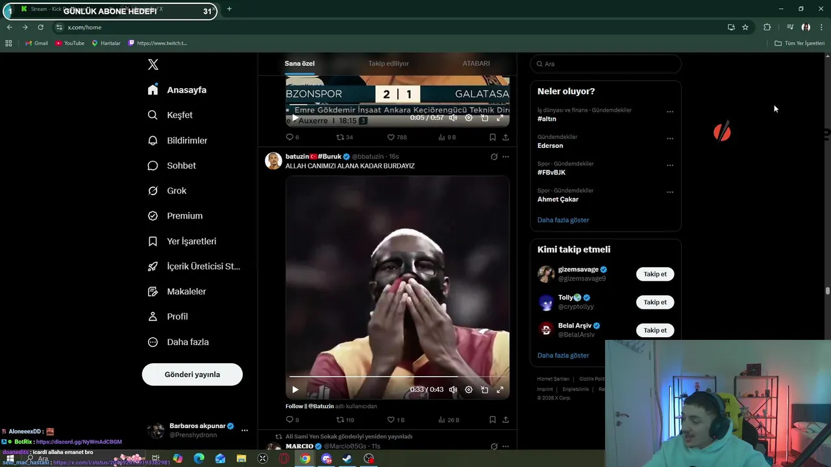This screenshot has width=831, height=467.
Task: Toggle picture-in-picture on batuzin video
Action: pyautogui.click(x=484, y=390)
